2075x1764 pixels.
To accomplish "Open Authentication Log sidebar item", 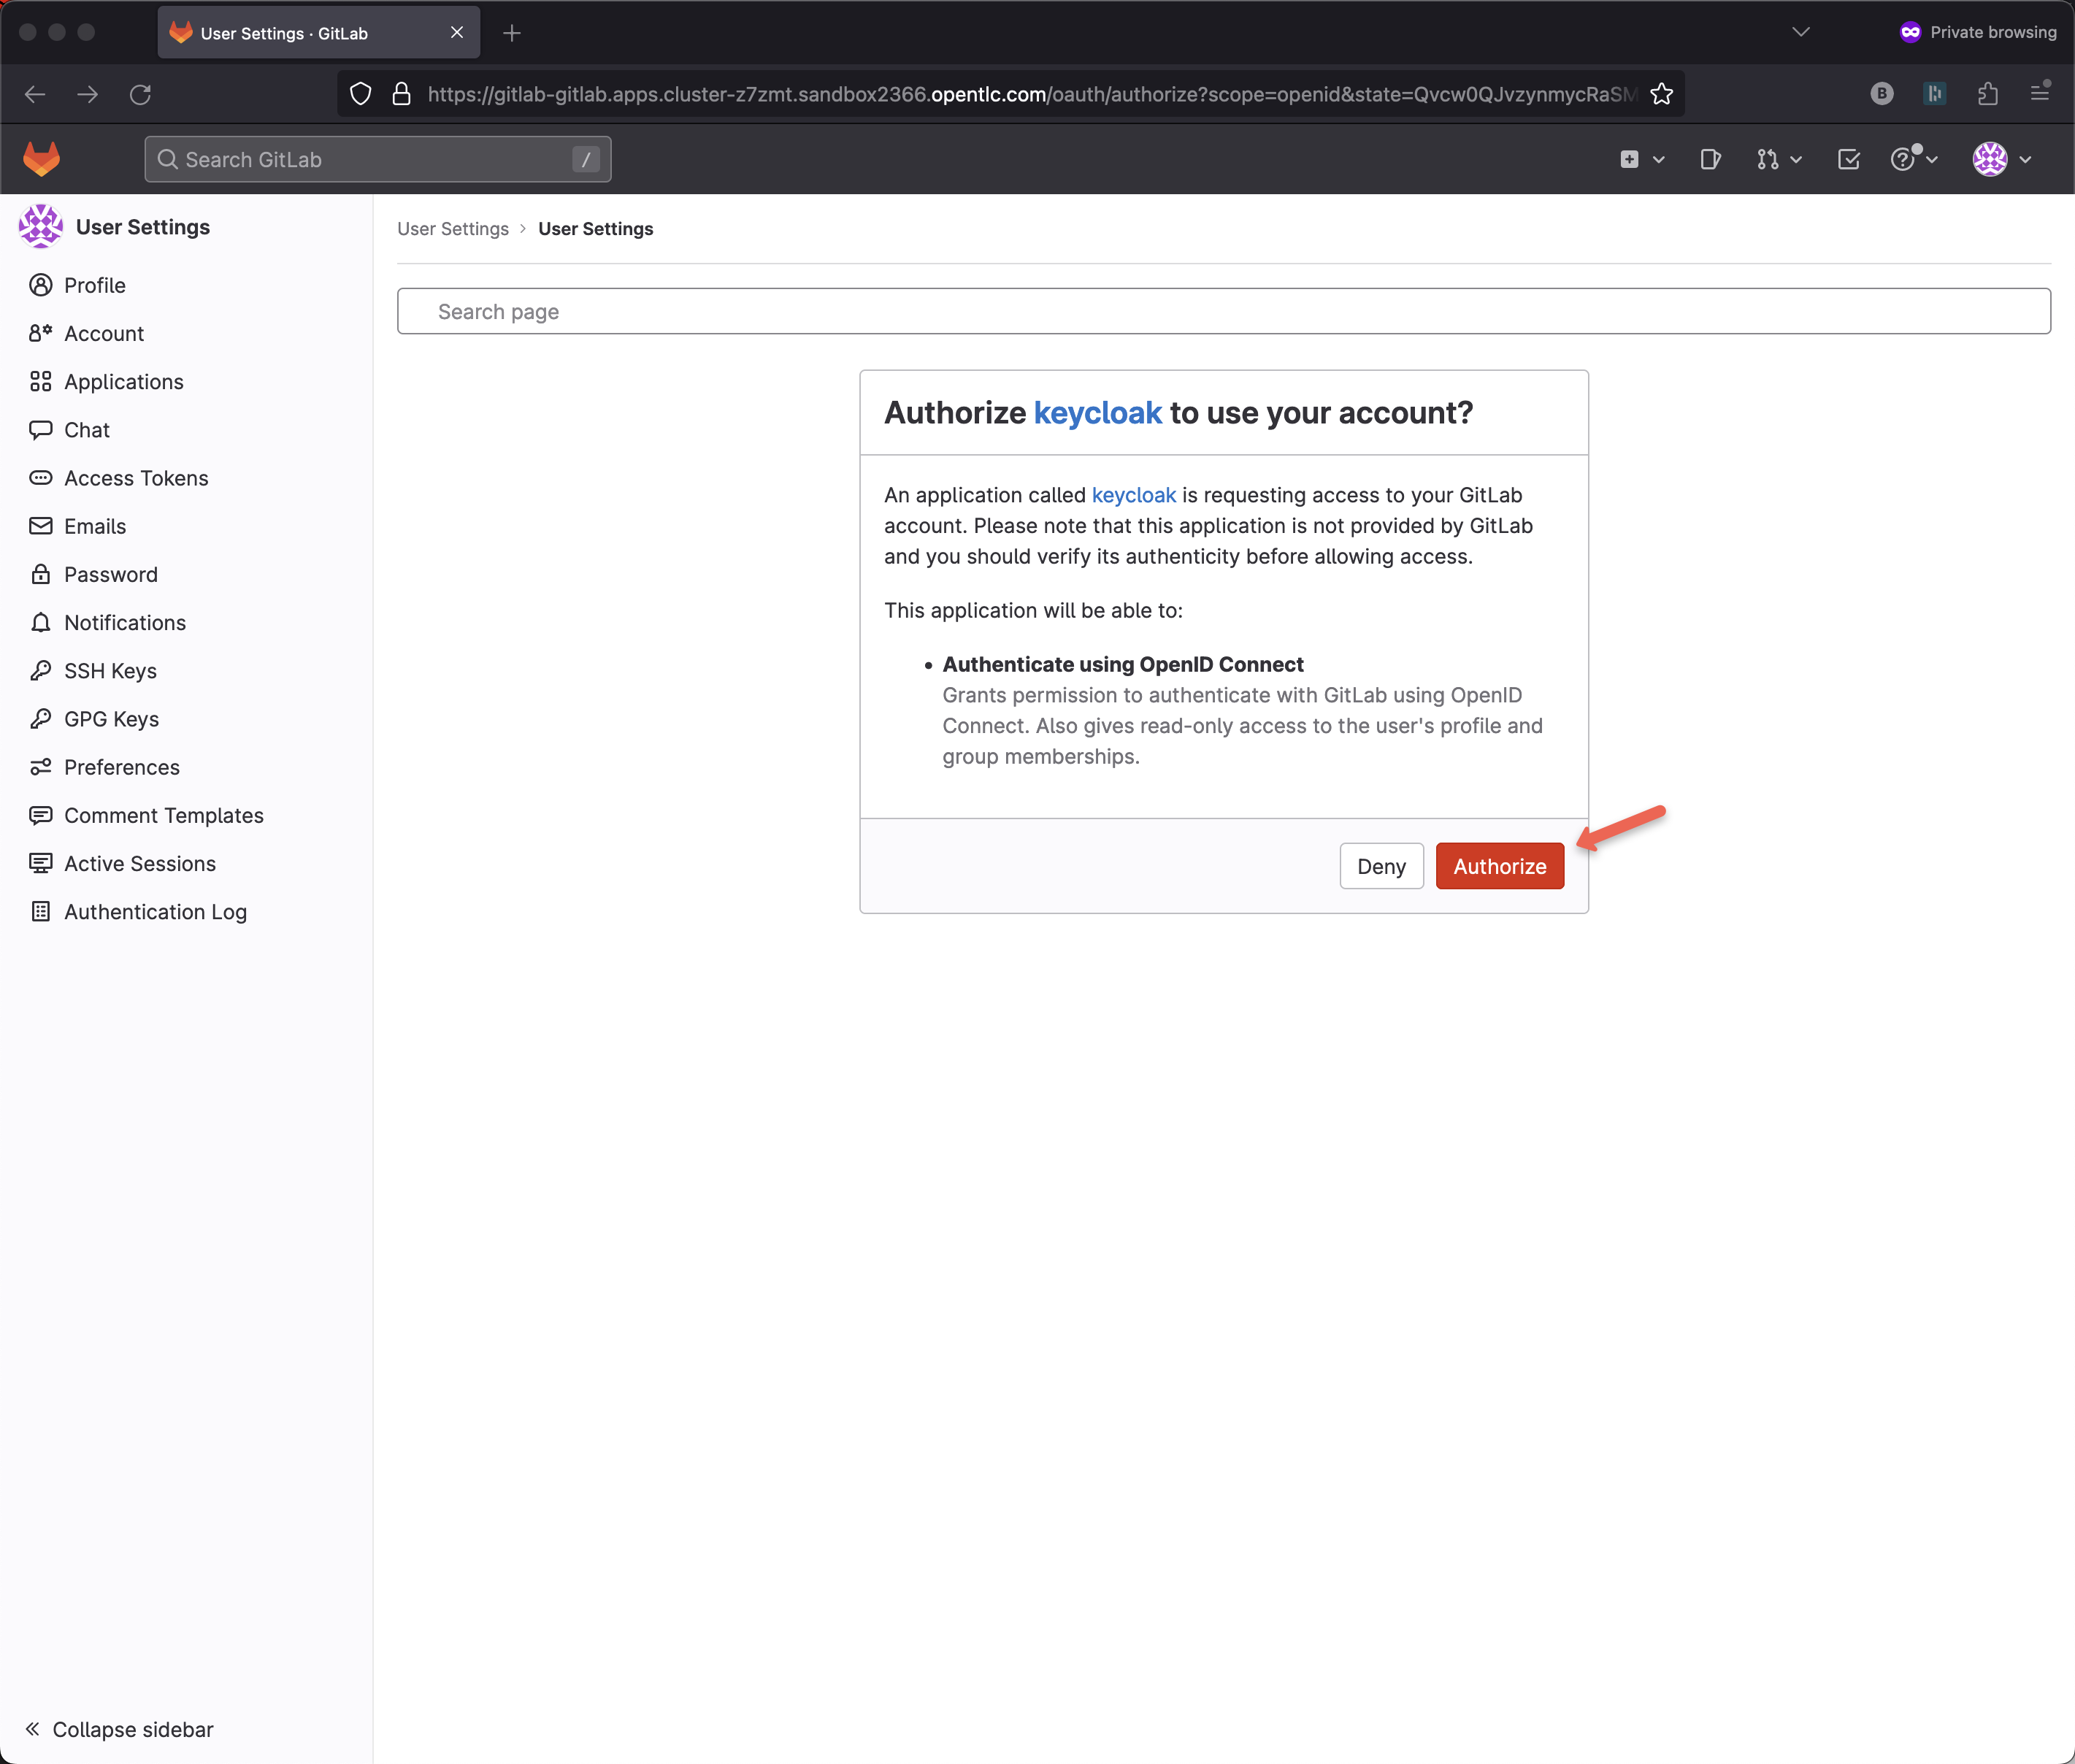I will (155, 912).
